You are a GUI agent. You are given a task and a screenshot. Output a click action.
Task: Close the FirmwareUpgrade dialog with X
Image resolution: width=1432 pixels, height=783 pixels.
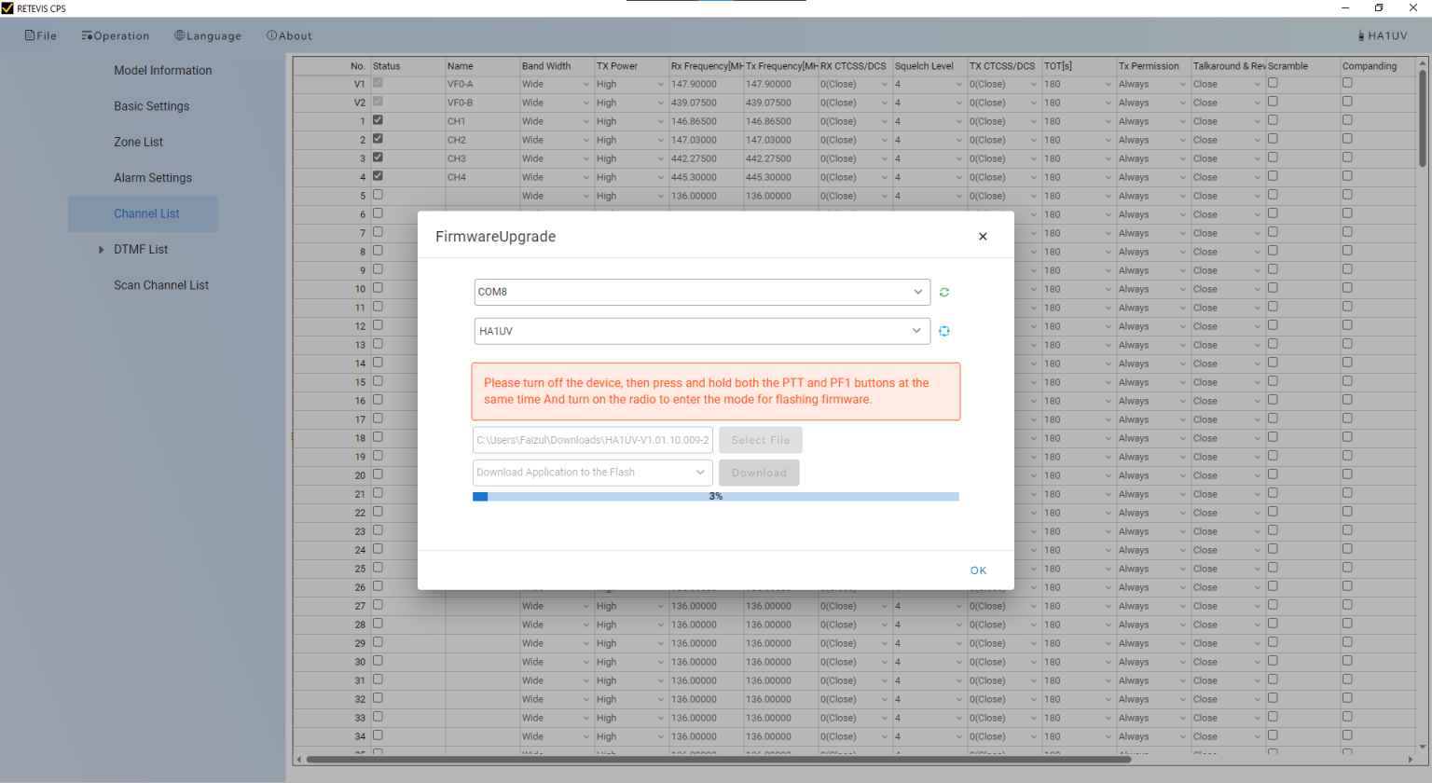tap(983, 237)
